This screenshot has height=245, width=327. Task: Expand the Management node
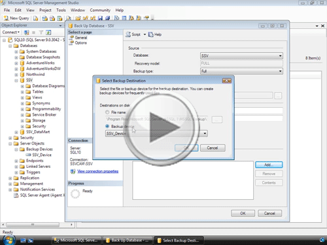click(x=10, y=184)
